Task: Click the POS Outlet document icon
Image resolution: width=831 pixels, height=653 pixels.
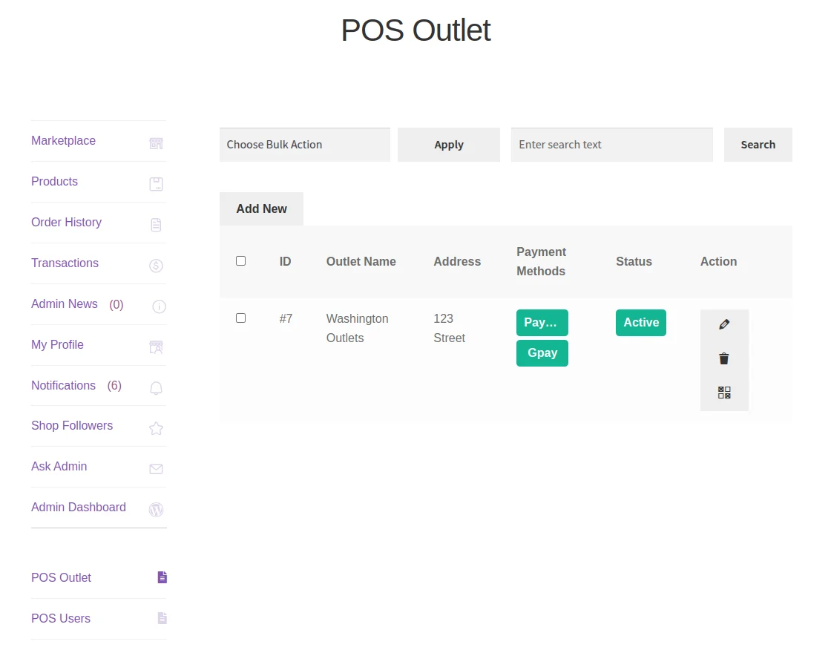Action: [162, 577]
